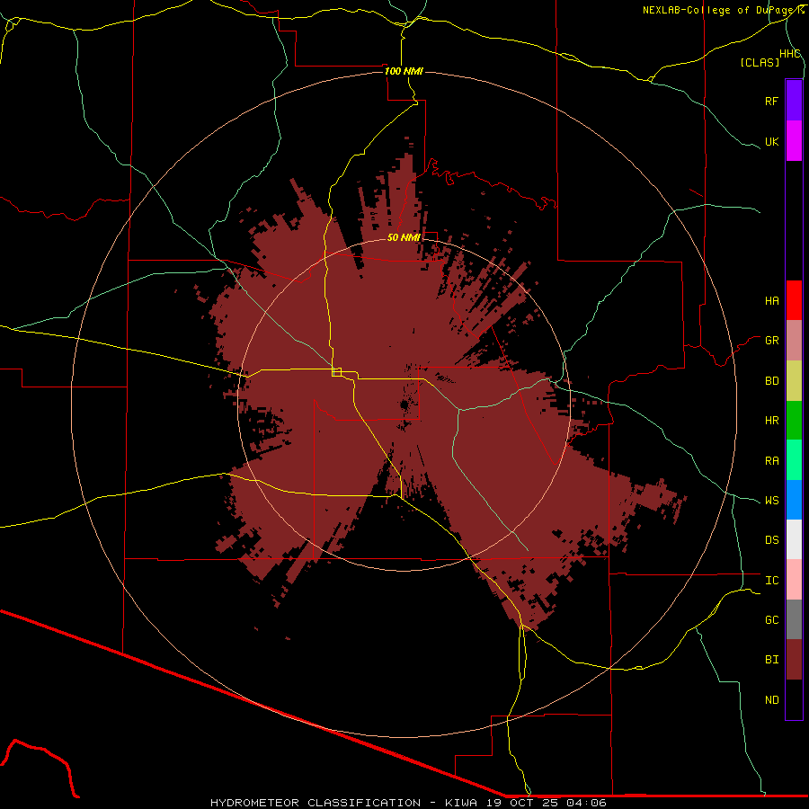Screen dimensions: 809x809
Task: Click the HA legend label
Action: (771, 300)
